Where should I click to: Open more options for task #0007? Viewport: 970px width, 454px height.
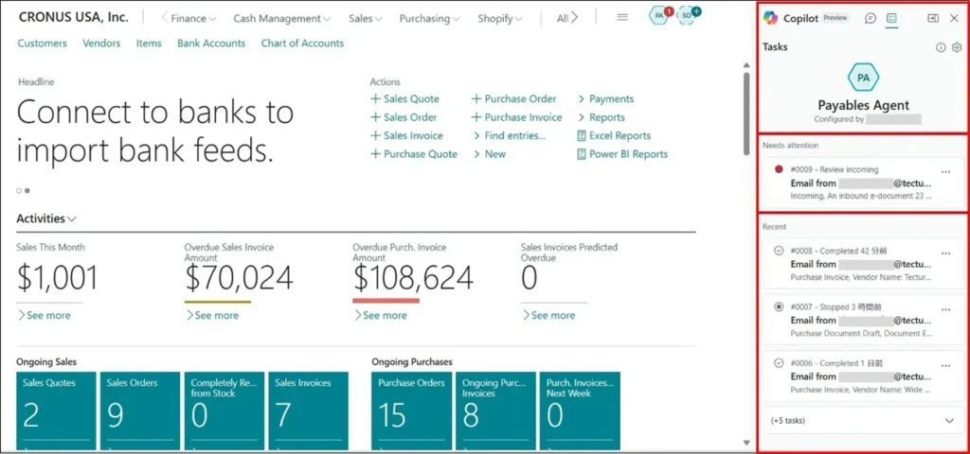[x=945, y=307]
